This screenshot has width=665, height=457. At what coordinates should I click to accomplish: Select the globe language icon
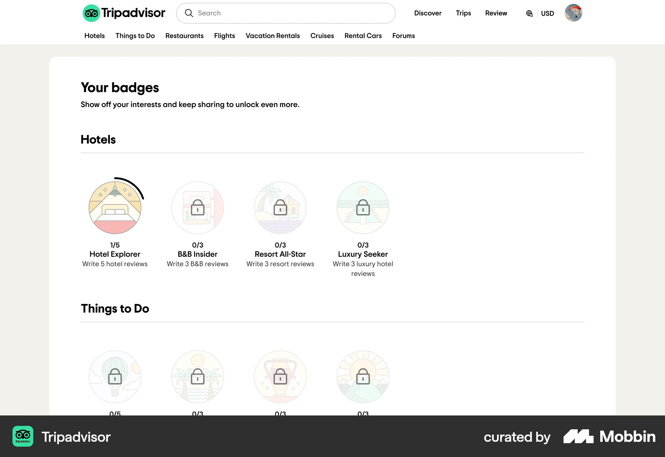click(529, 13)
